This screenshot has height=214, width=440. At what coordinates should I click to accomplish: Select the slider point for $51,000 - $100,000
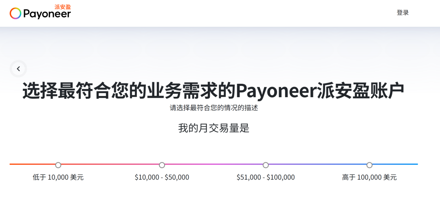[x=266, y=165]
